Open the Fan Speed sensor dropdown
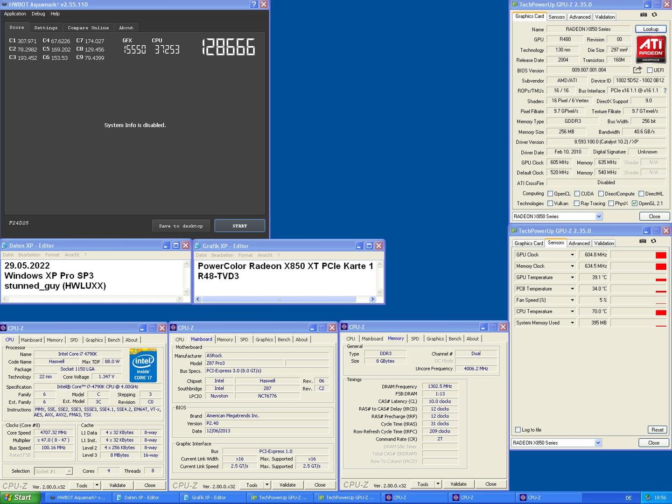Screen dimensions: 672x504 572,300
